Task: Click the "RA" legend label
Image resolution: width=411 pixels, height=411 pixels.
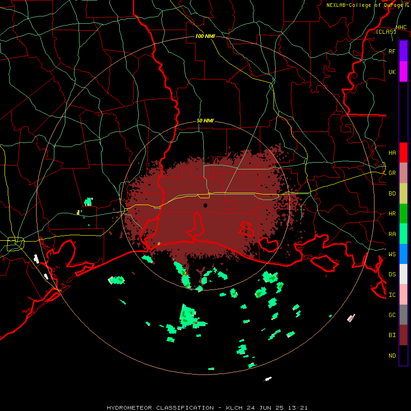Action: [392, 234]
